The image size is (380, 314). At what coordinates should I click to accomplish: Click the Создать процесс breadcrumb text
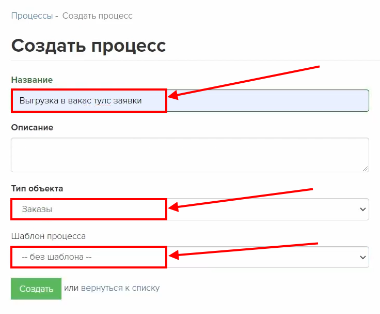[97, 16]
